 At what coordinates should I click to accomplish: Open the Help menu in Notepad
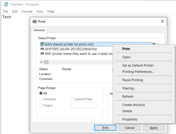tap(51, 11)
